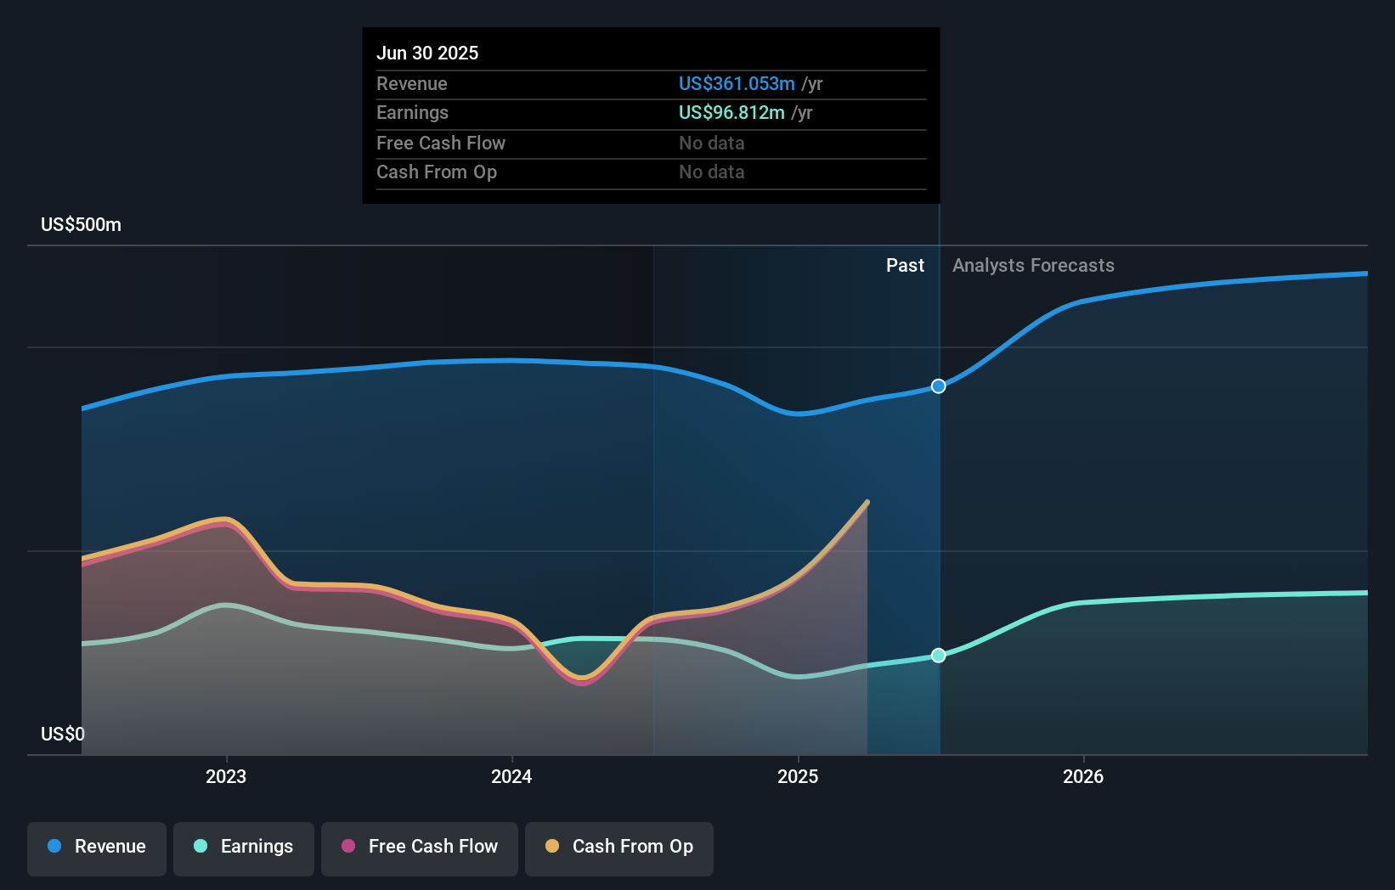The width and height of the screenshot is (1395, 890).
Task: Click the teal Earnings data point marker
Action: point(938,656)
